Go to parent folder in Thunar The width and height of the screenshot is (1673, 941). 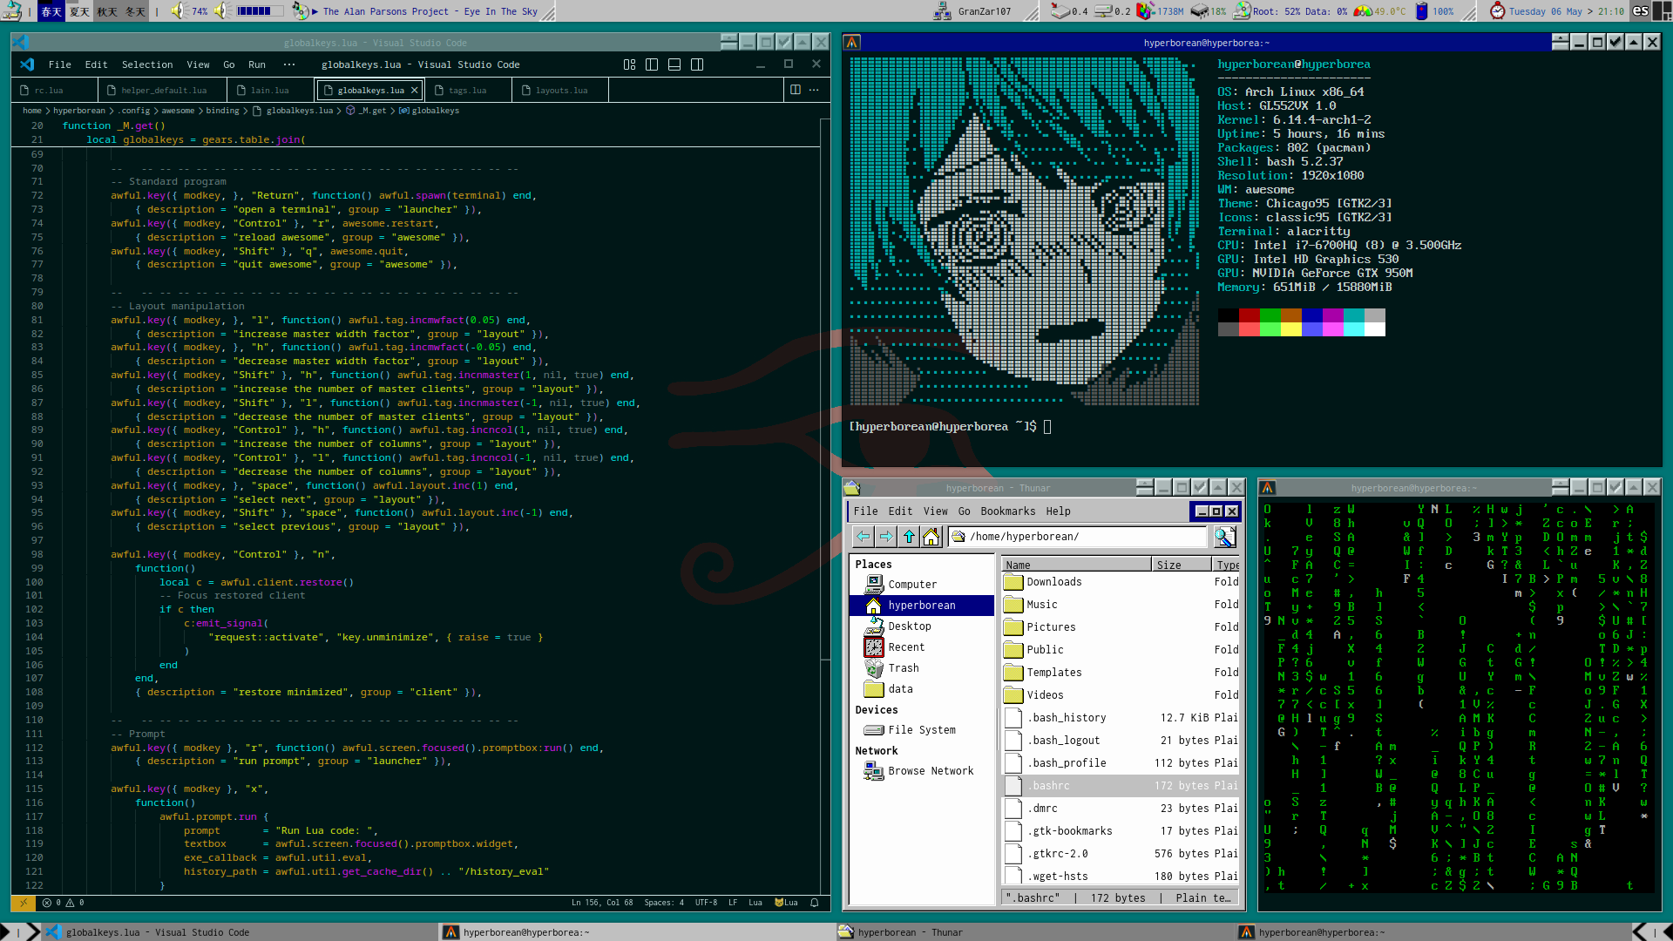pos(909,537)
